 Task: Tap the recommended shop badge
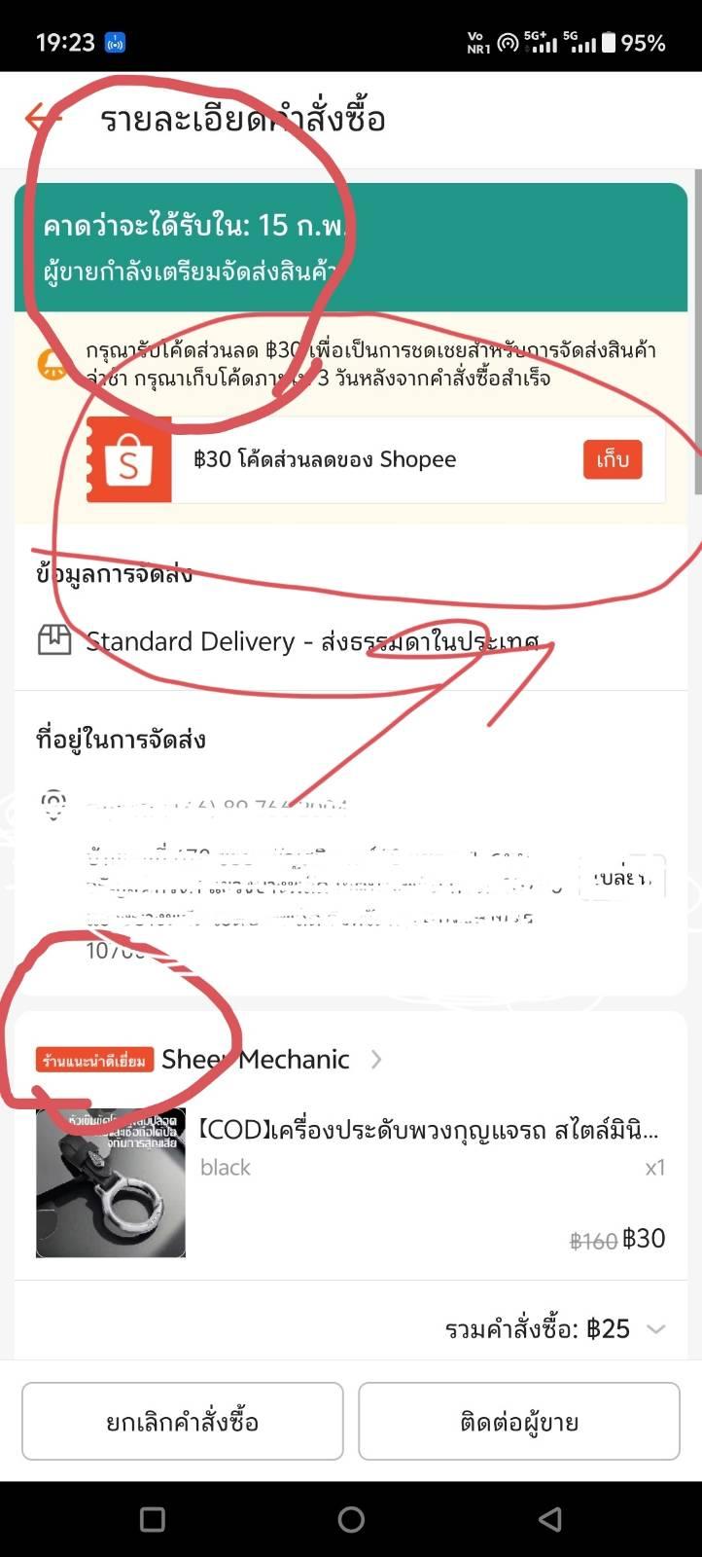(95, 1060)
